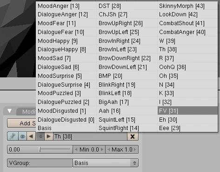Viewport: 220px width, 172px height.
Task: Toggle the pin shape key icon
Action: point(13,137)
